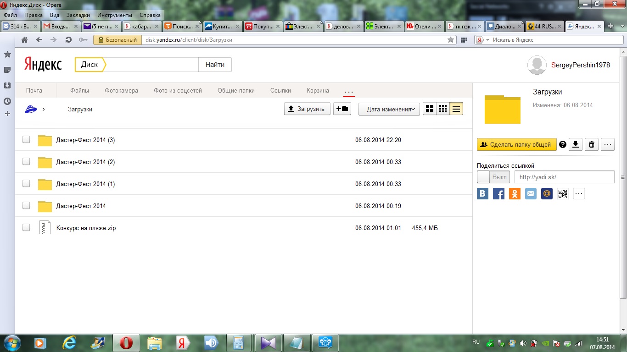Open the Ссылки tab
The width and height of the screenshot is (627, 352).
(280, 91)
